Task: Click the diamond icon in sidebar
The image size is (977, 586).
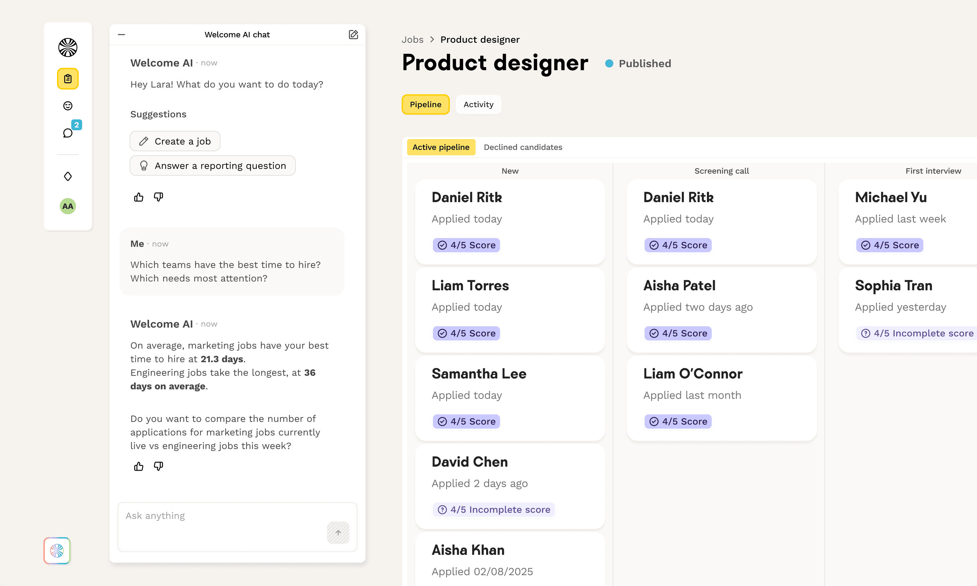Action: point(68,176)
